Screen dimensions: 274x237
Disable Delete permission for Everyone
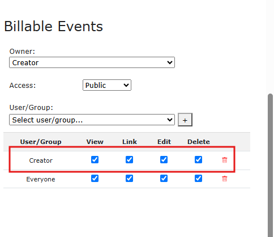[x=198, y=178]
